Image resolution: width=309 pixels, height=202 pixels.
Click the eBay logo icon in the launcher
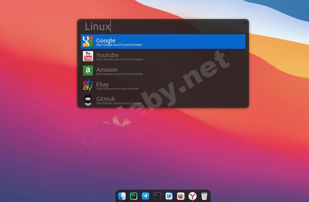tap(88, 85)
